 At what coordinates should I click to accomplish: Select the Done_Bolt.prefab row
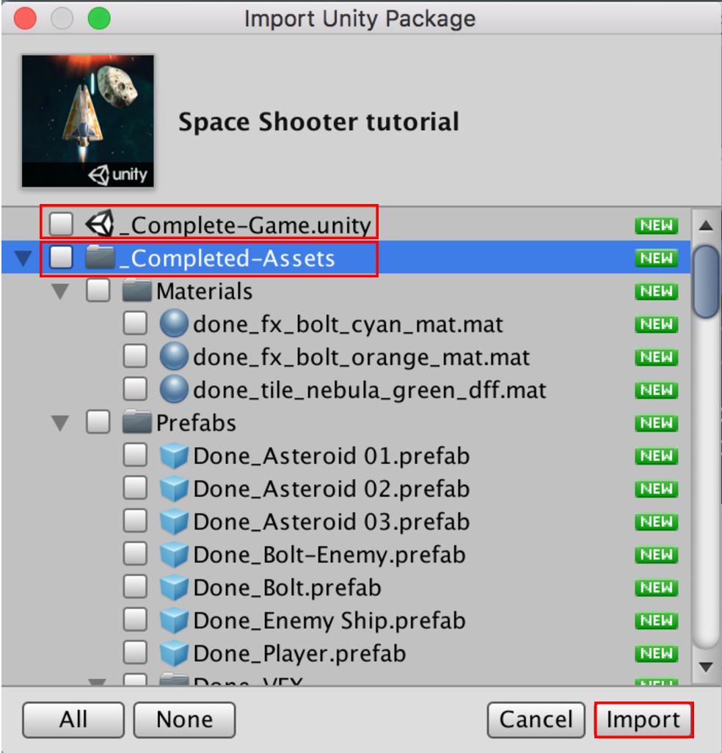click(346, 587)
